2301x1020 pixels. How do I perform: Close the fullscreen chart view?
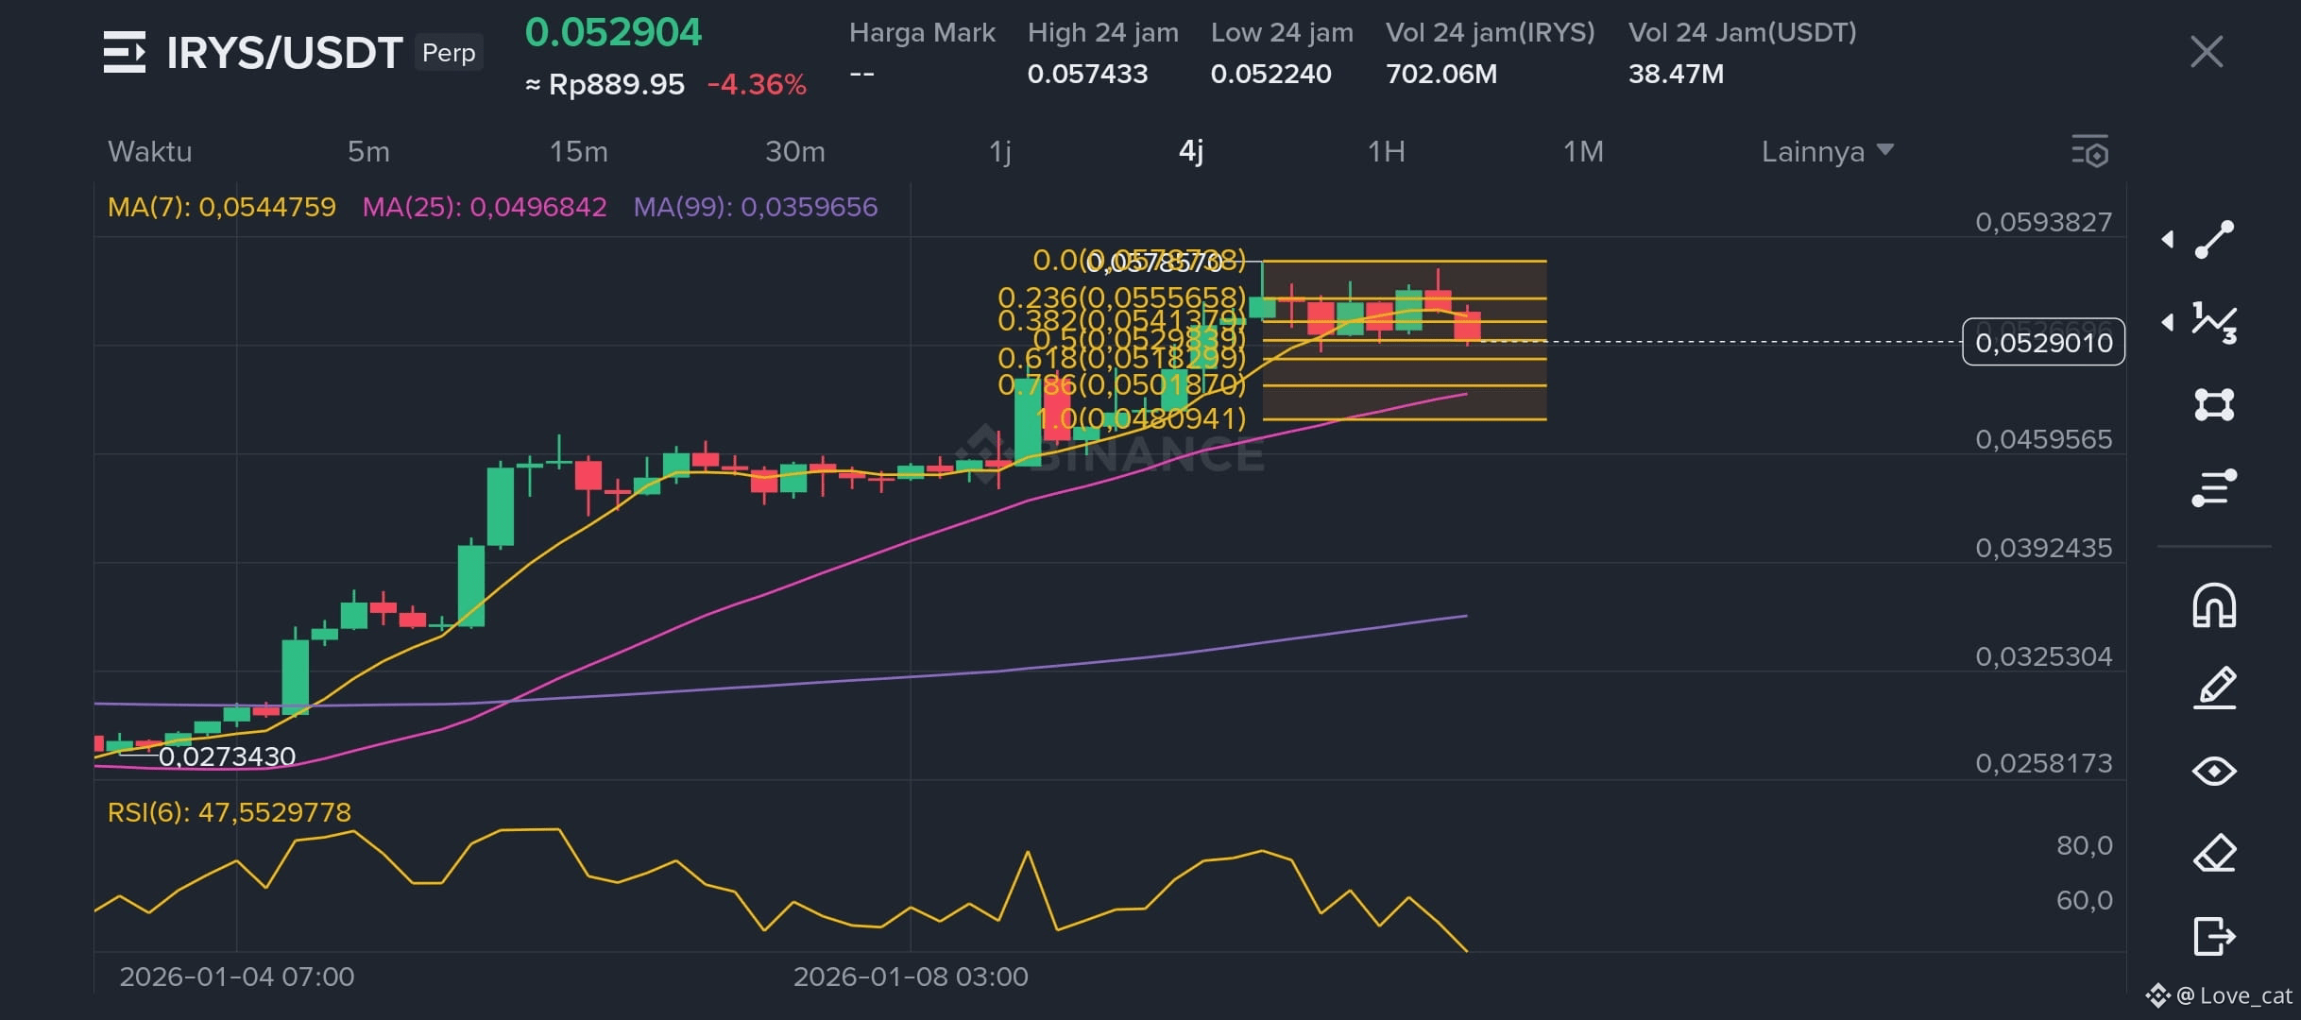[x=2206, y=52]
